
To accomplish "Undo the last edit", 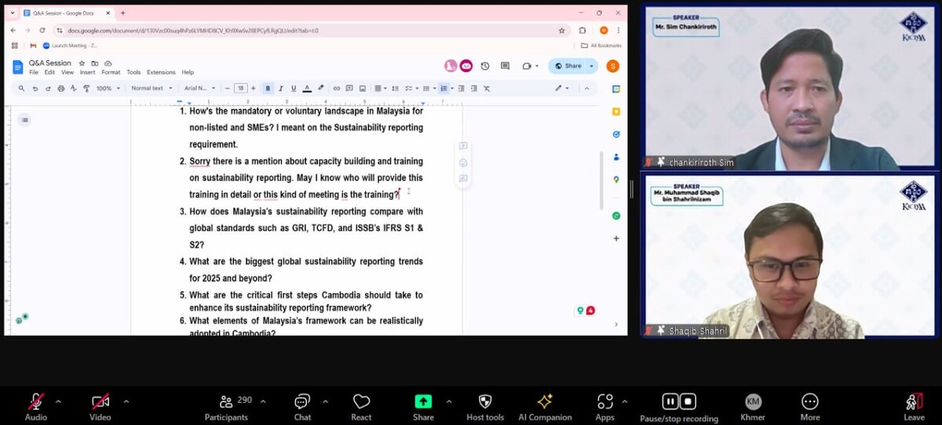I will pos(35,89).
